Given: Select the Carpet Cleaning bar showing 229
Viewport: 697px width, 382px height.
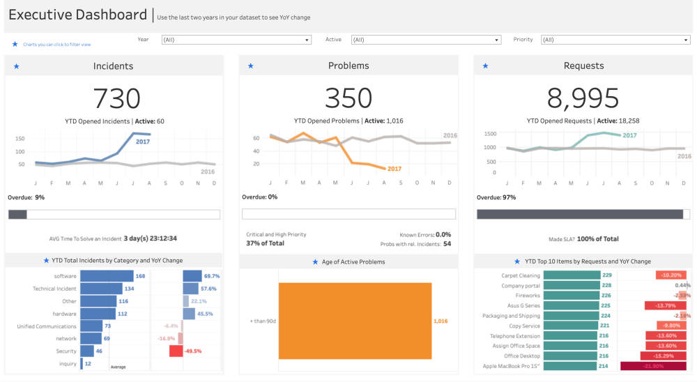Looking at the screenshot, I should 572,275.
